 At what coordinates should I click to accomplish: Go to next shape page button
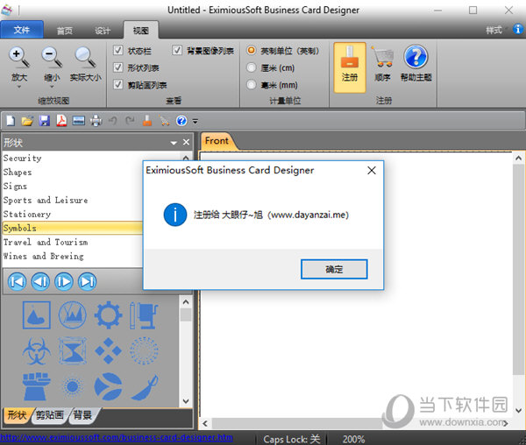64,281
